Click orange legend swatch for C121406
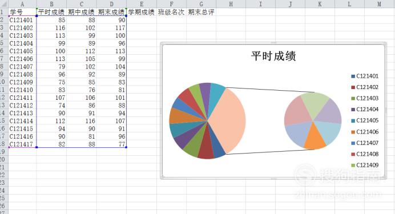395x214 pixels. (353, 132)
